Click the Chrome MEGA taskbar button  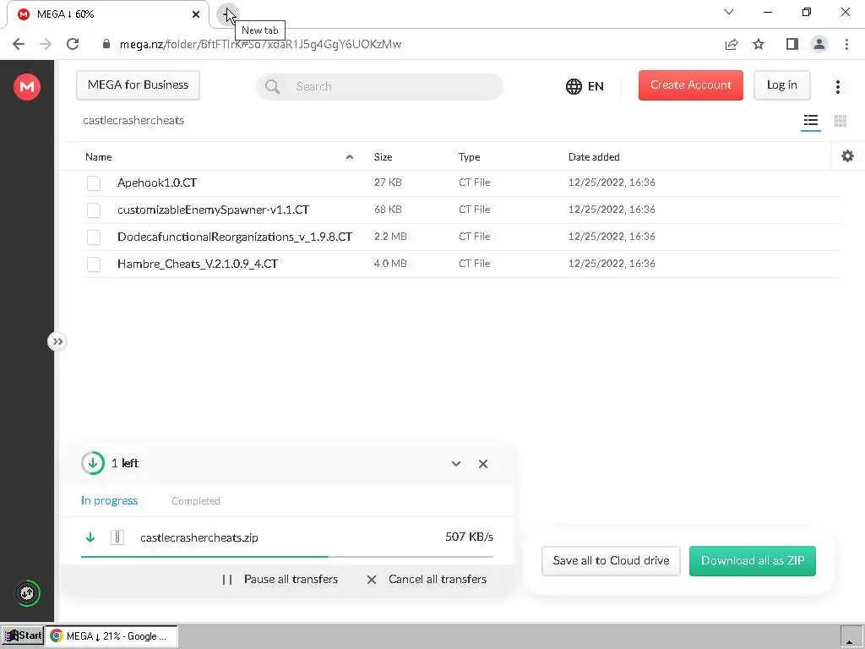pyautogui.click(x=112, y=635)
